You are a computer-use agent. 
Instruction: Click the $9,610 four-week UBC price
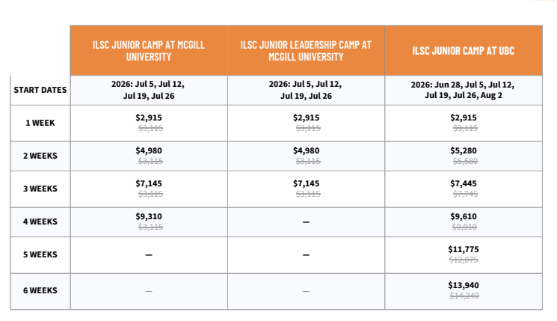[463, 216]
